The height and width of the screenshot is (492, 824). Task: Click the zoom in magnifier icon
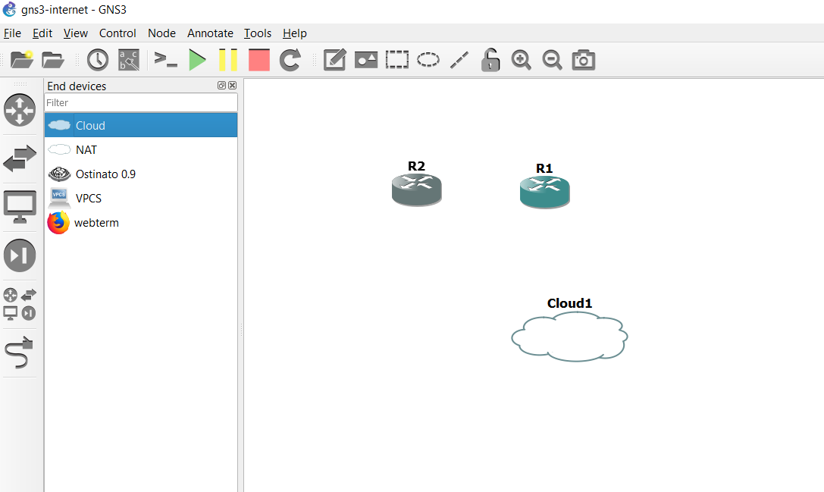point(522,60)
